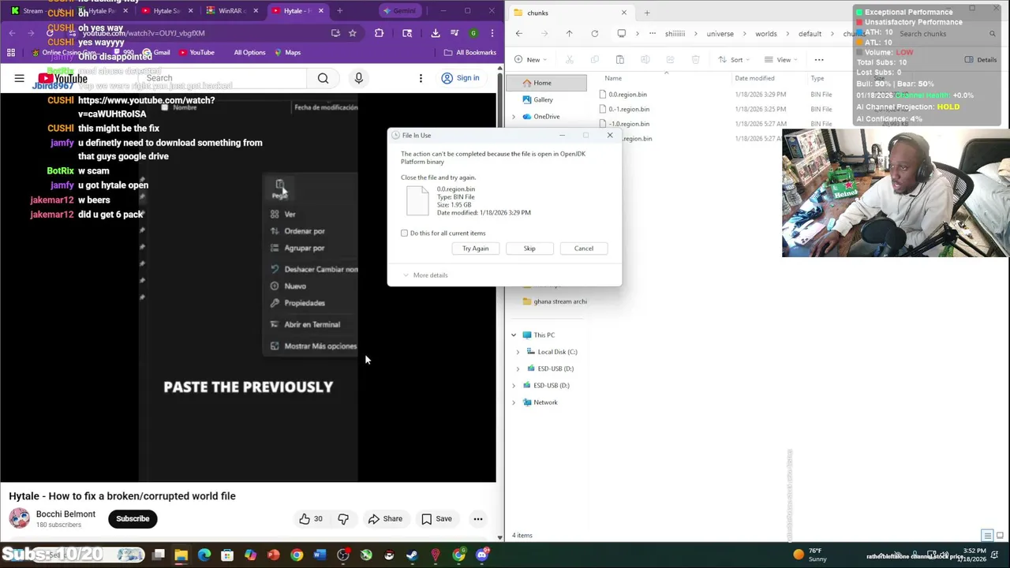
Task: Open Bocchi Belmont channel avatar
Action: tap(20, 518)
